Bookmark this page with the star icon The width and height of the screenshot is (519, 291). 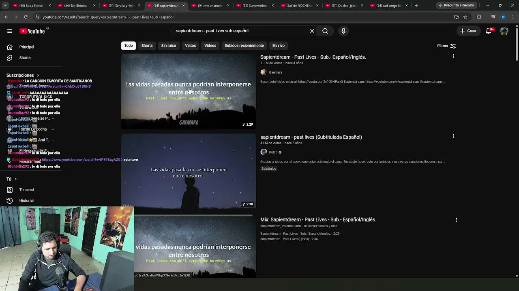(465, 17)
